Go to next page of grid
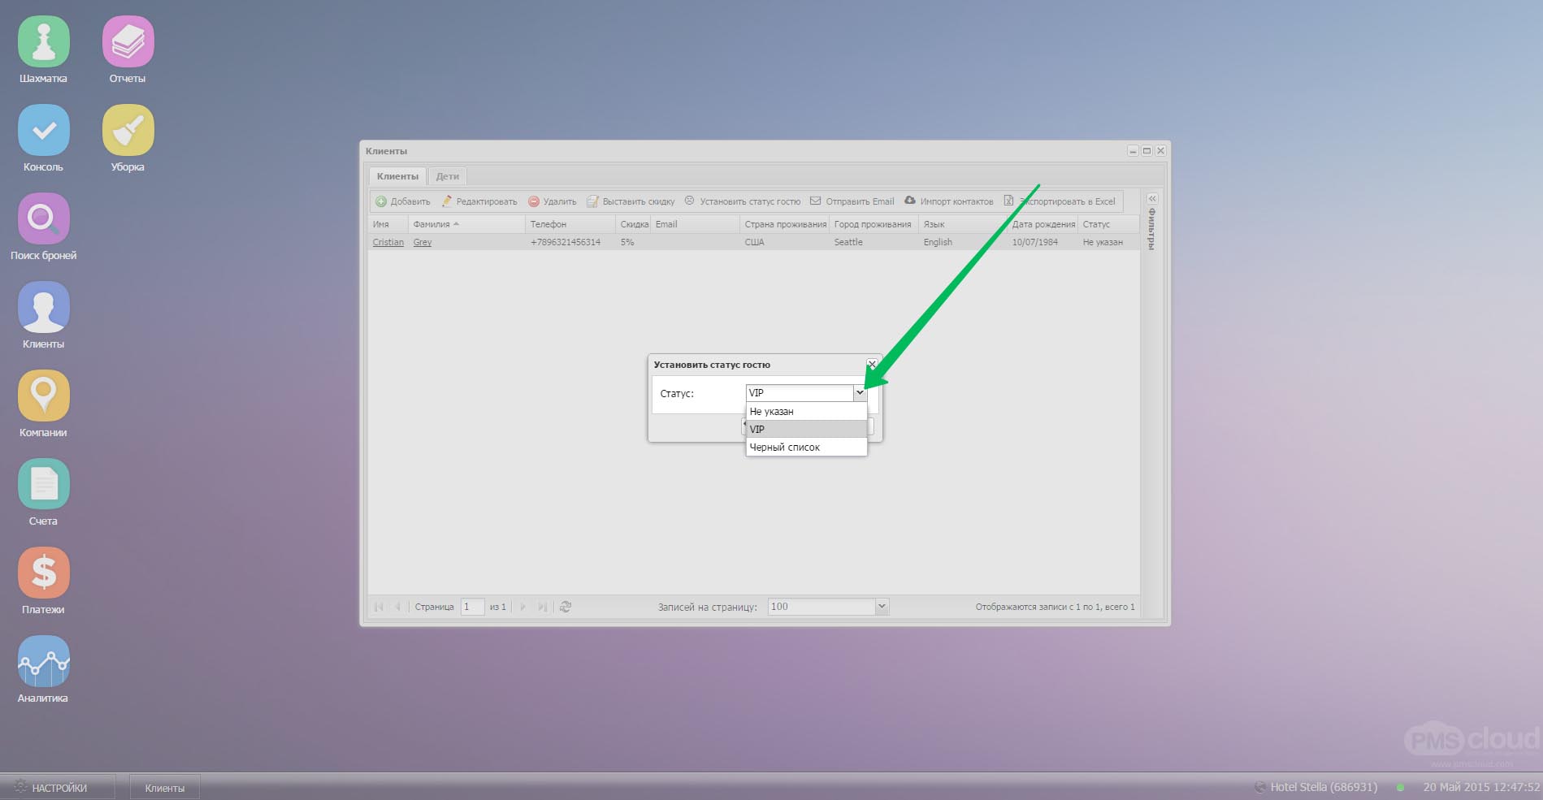 522,607
